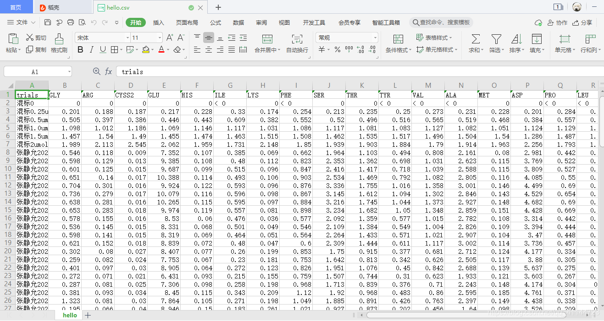
Task: Click the Decrease Indent icon
Action: click(x=232, y=37)
